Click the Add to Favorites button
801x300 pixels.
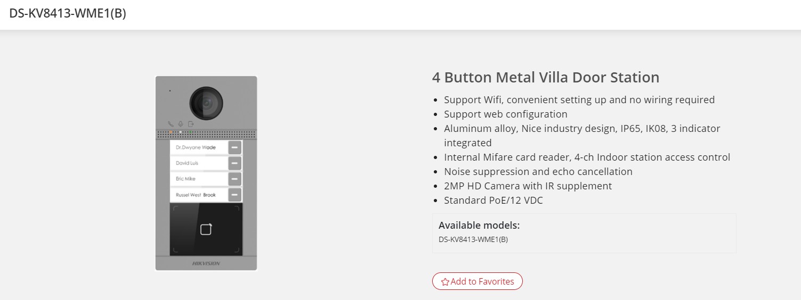tap(477, 281)
